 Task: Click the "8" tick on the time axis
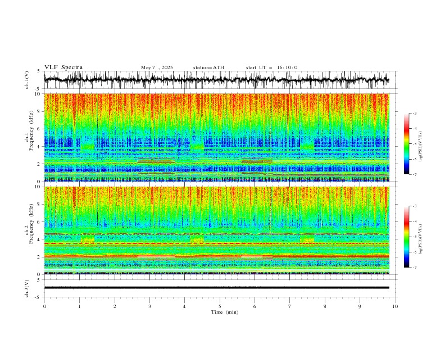tap(325, 306)
